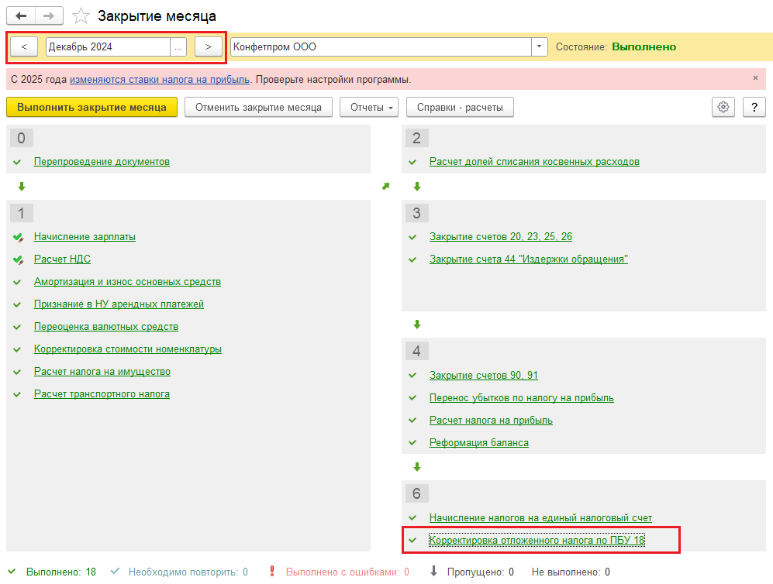
Task: Open the settings gear button
Action: pyautogui.click(x=723, y=107)
